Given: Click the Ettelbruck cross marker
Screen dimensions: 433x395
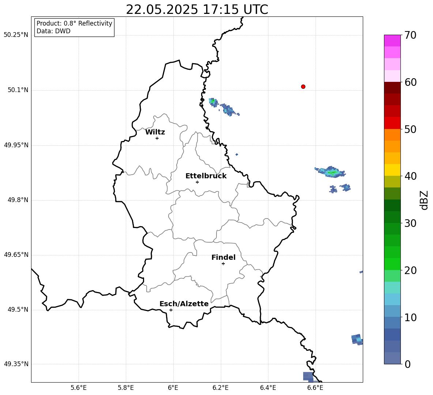Looking at the screenshot, I should click(197, 182).
